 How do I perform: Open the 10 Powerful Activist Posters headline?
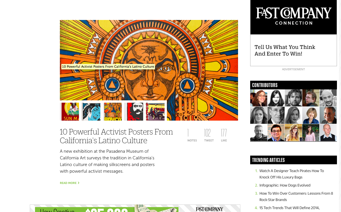coord(116,136)
